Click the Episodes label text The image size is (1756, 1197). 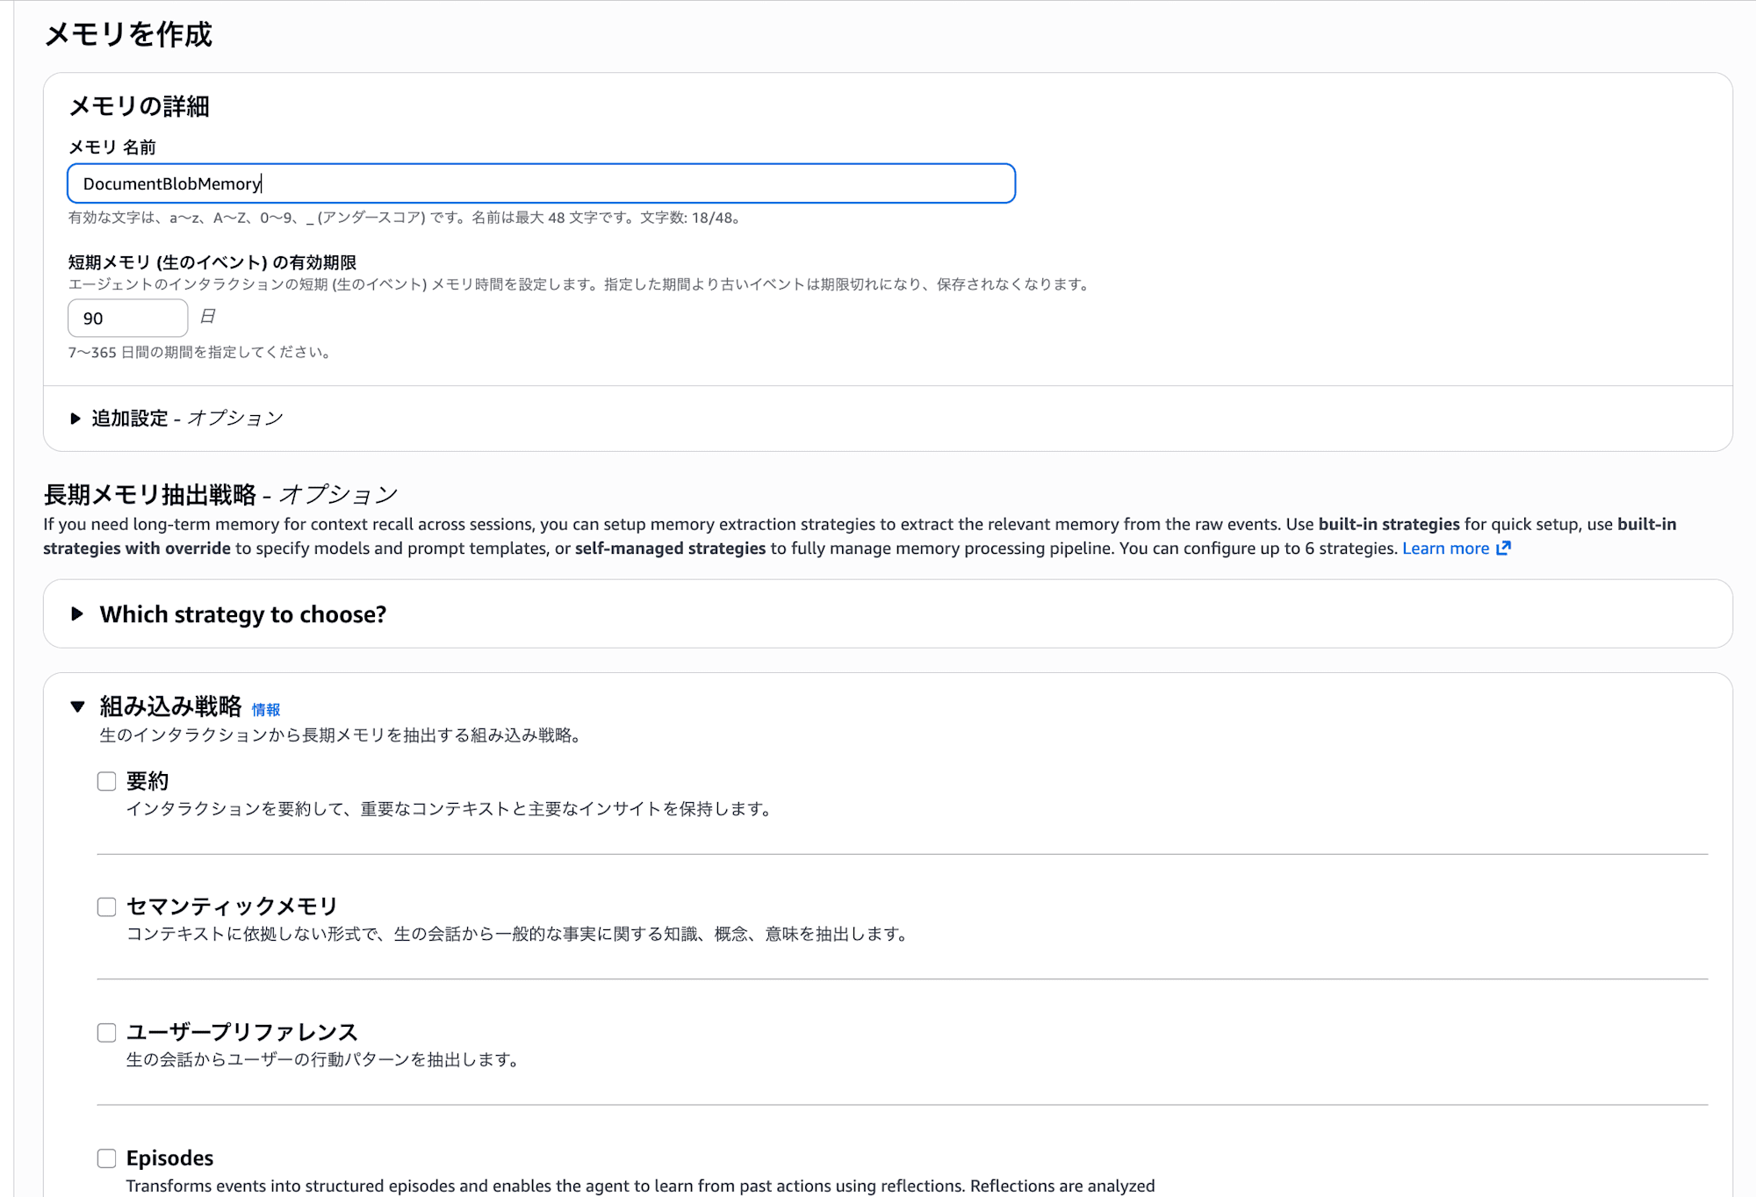coord(169,1158)
